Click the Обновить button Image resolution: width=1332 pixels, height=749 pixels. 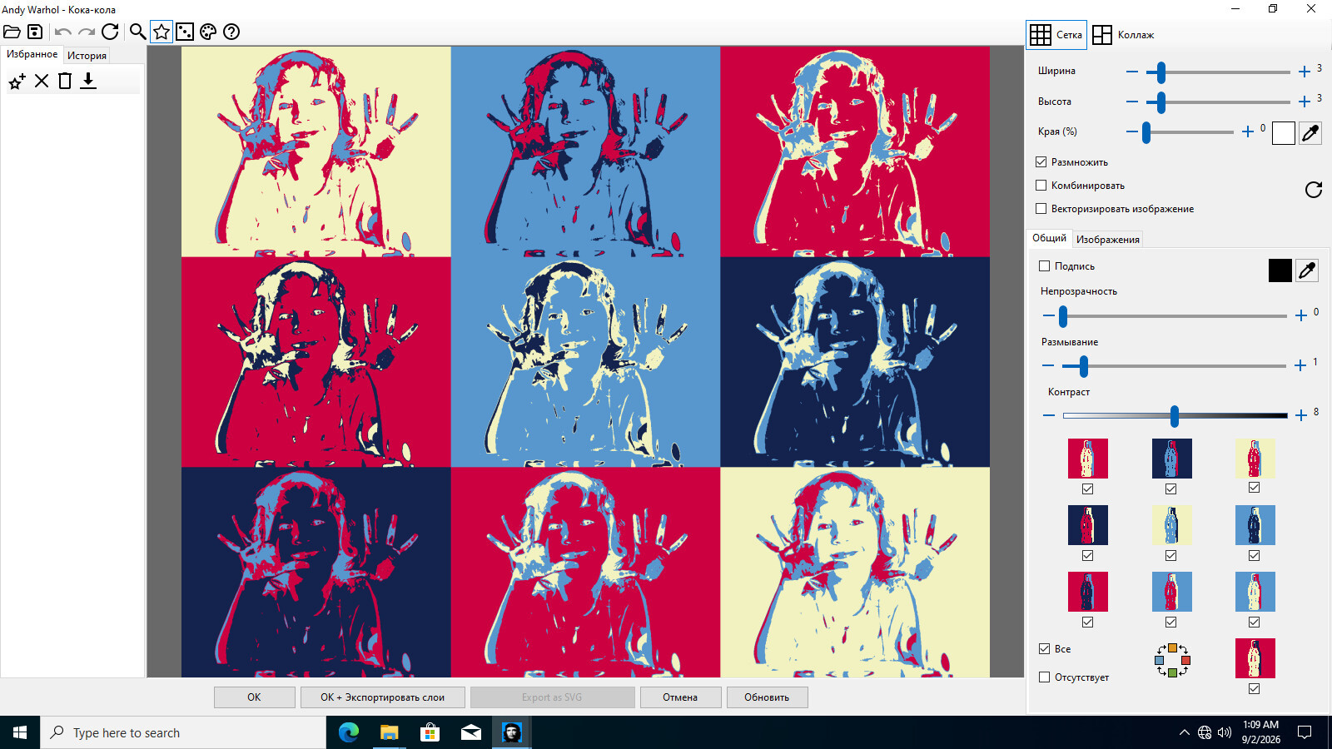(x=767, y=697)
